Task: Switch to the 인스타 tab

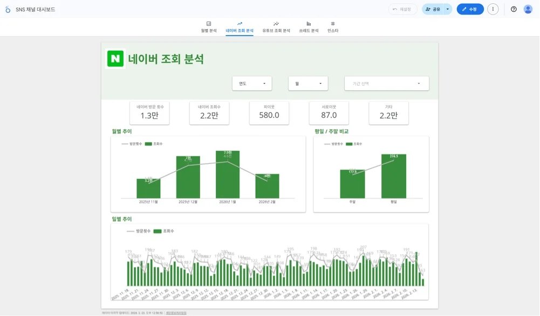Action: click(333, 27)
